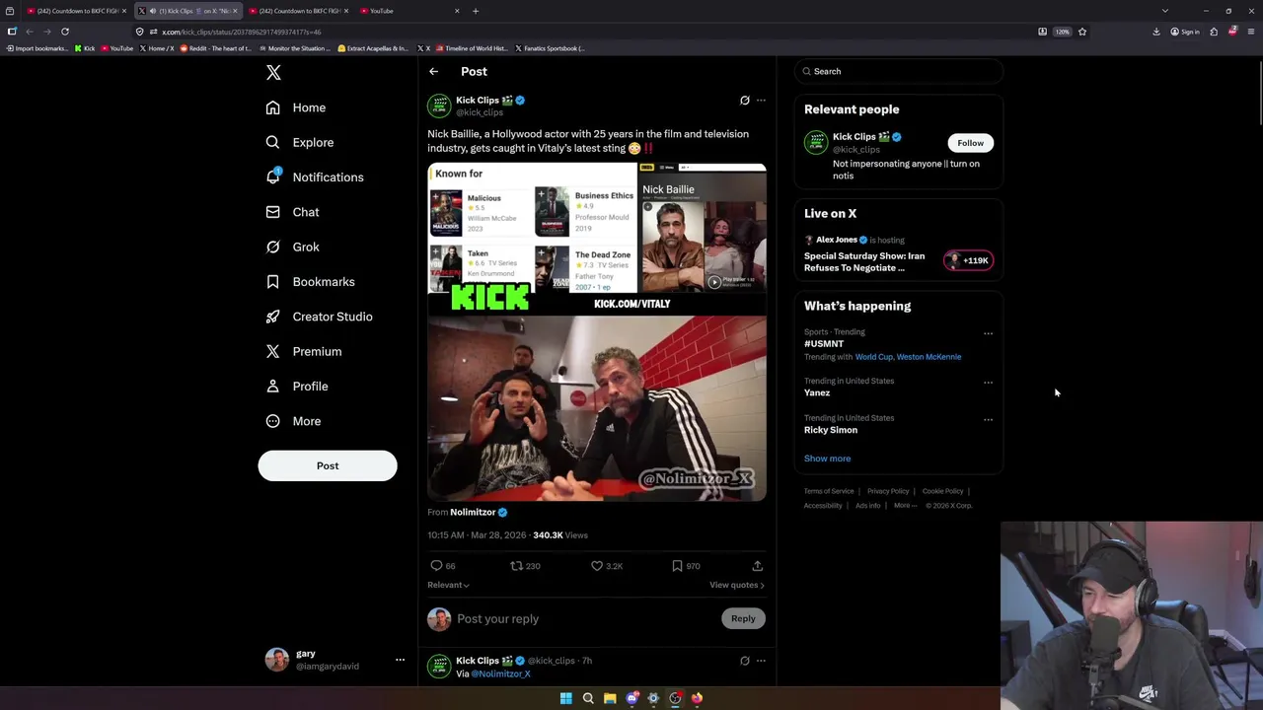This screenshot has width=1263, height=710.
Task: Reset the 120% zoom indicator
Action: [1062, 32]
